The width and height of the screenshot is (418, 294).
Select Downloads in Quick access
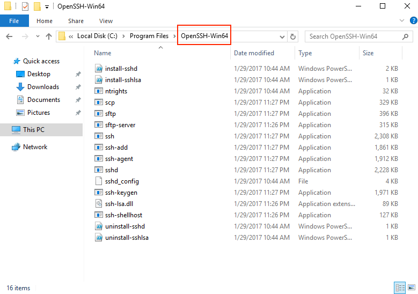pos(43,87)
